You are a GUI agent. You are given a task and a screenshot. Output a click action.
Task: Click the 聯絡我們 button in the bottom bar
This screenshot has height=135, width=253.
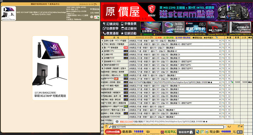(186, 132)
